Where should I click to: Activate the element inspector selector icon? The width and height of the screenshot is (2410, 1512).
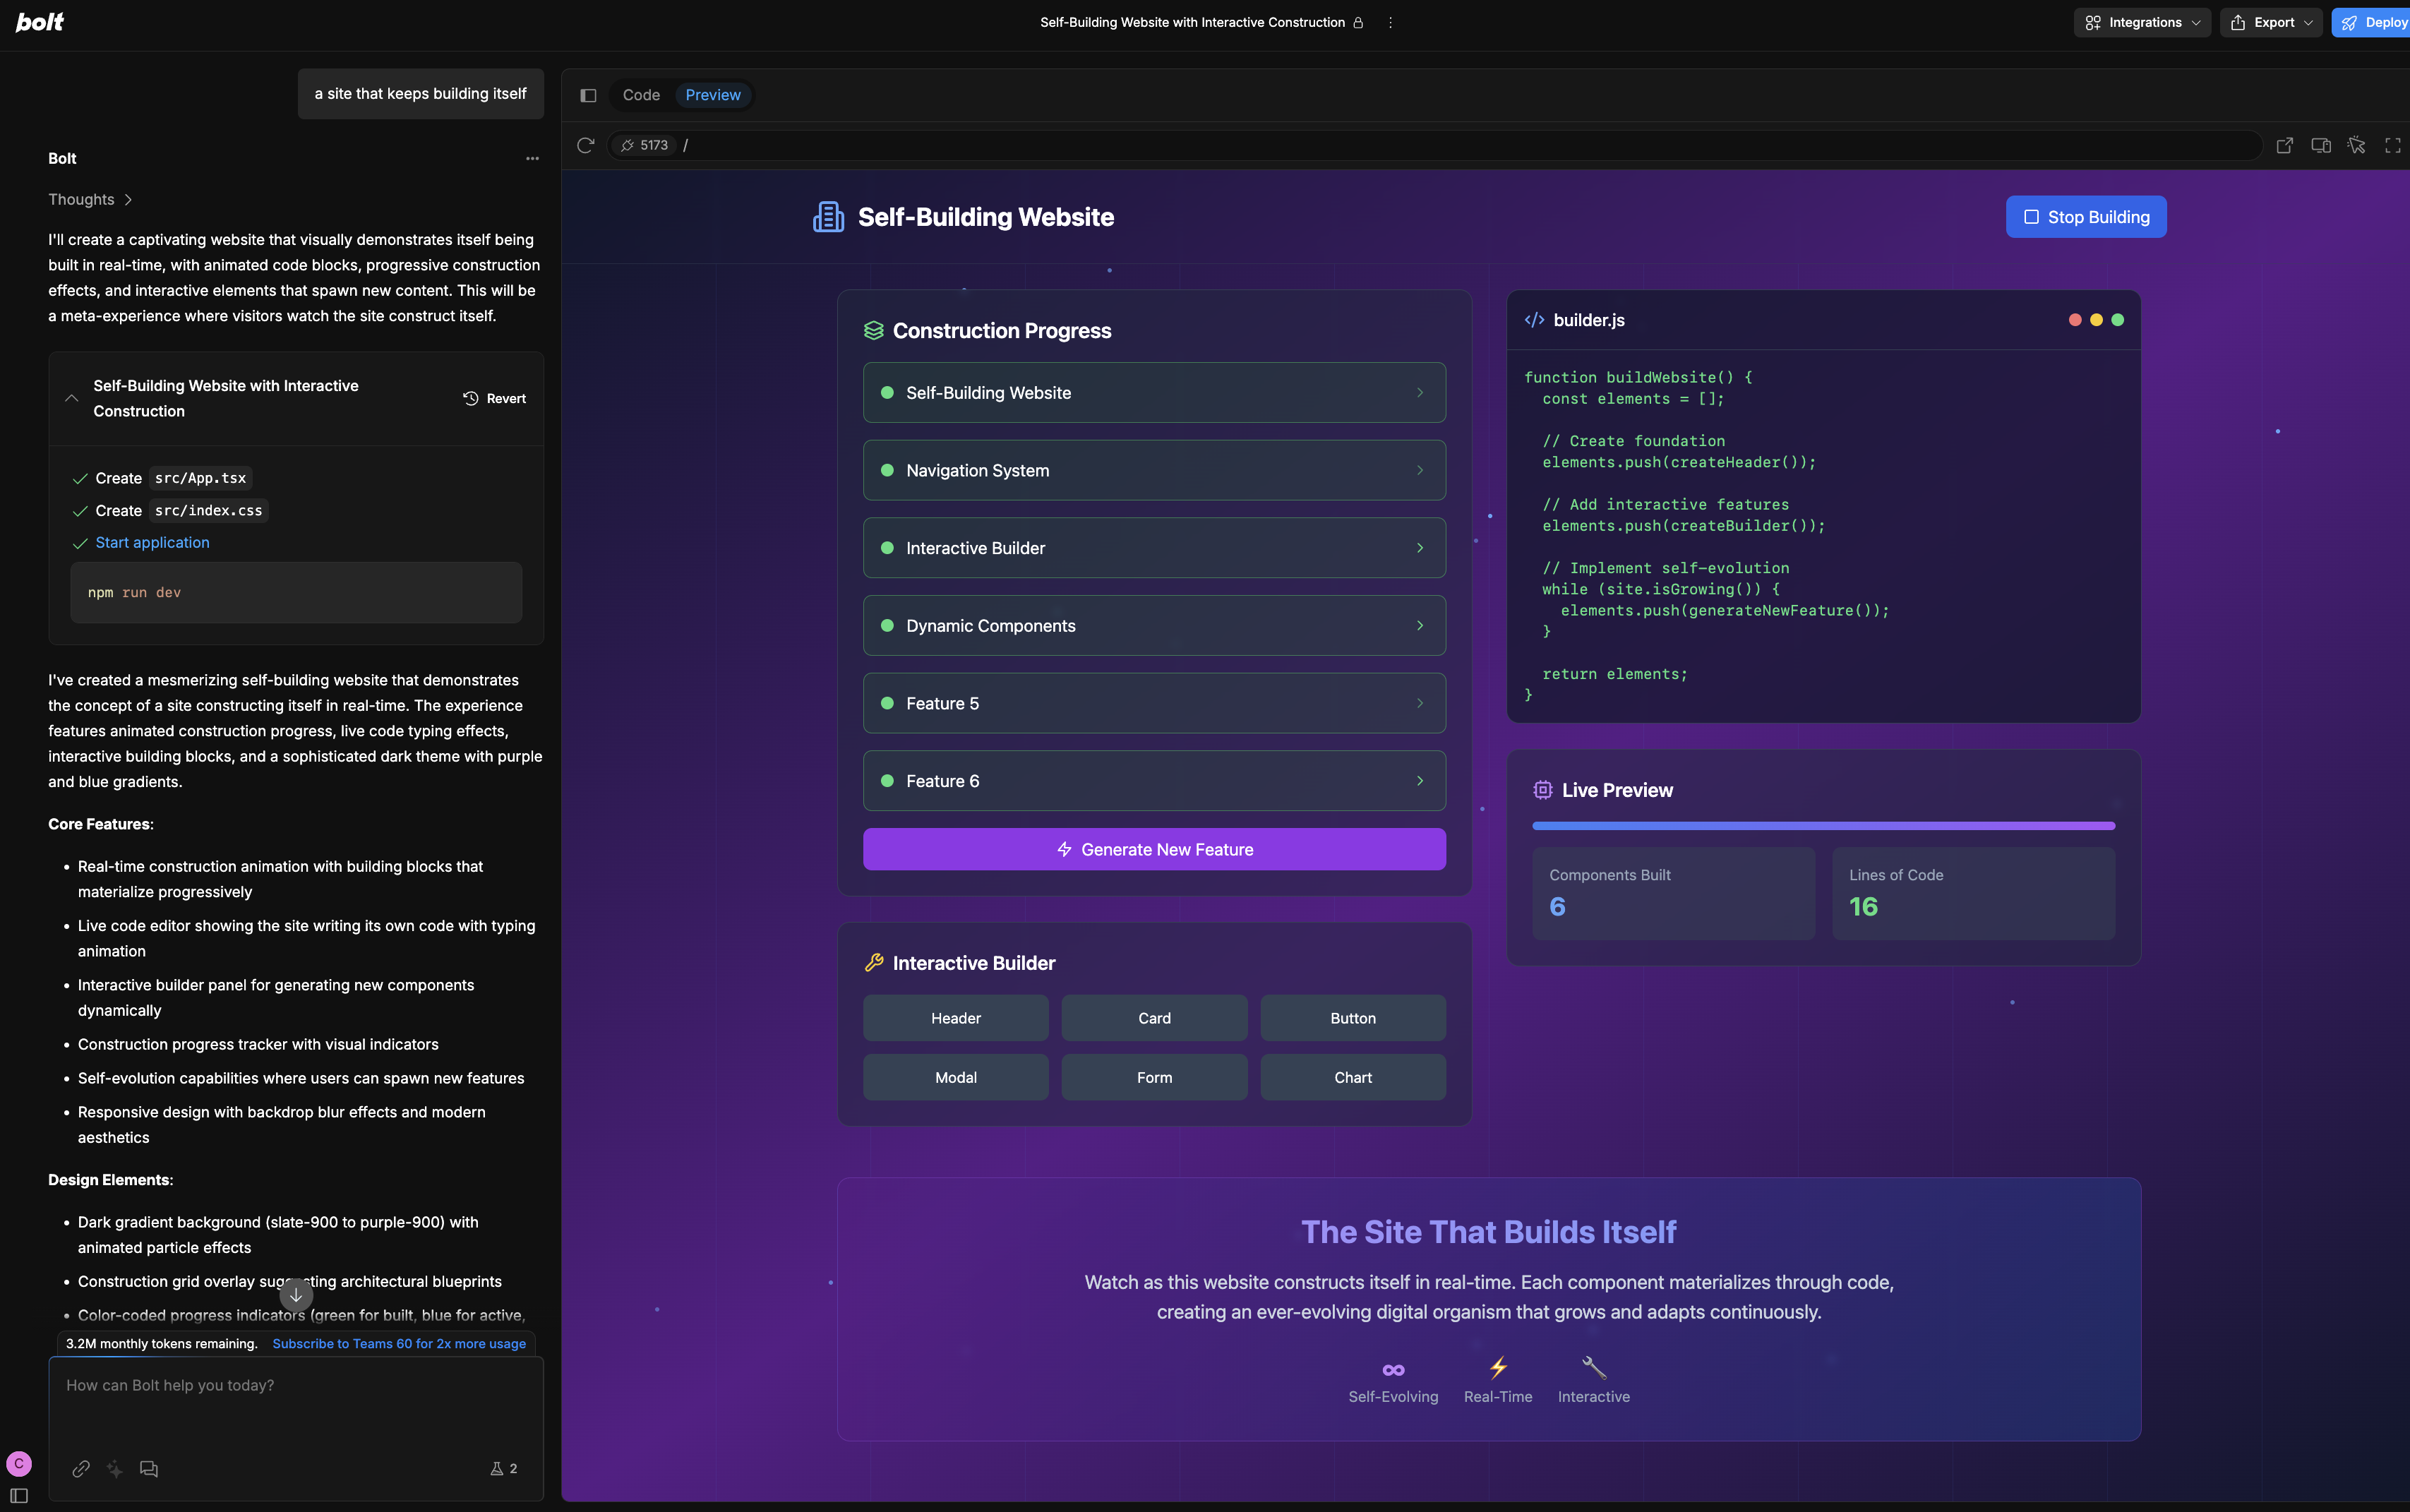coord(2357,145)
